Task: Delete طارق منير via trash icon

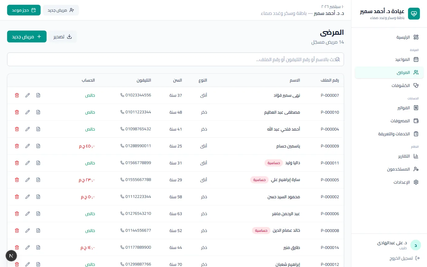Action: [x=17, y=247]
